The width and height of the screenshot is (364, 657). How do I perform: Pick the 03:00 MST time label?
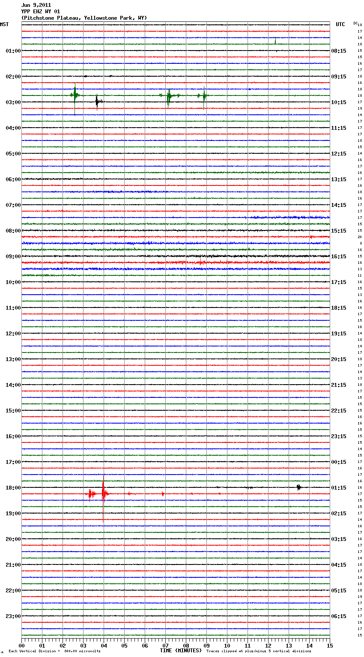coord(13,102)
